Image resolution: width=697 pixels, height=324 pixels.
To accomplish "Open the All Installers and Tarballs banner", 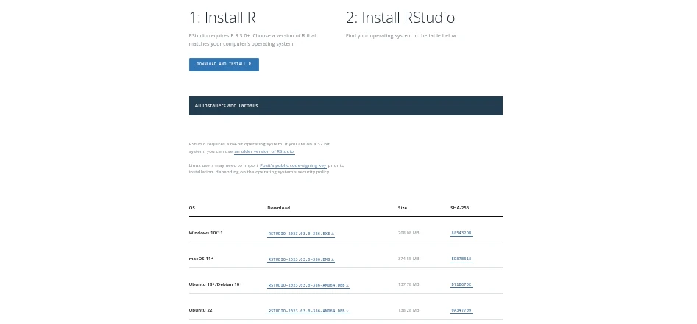I will point(346,106).
